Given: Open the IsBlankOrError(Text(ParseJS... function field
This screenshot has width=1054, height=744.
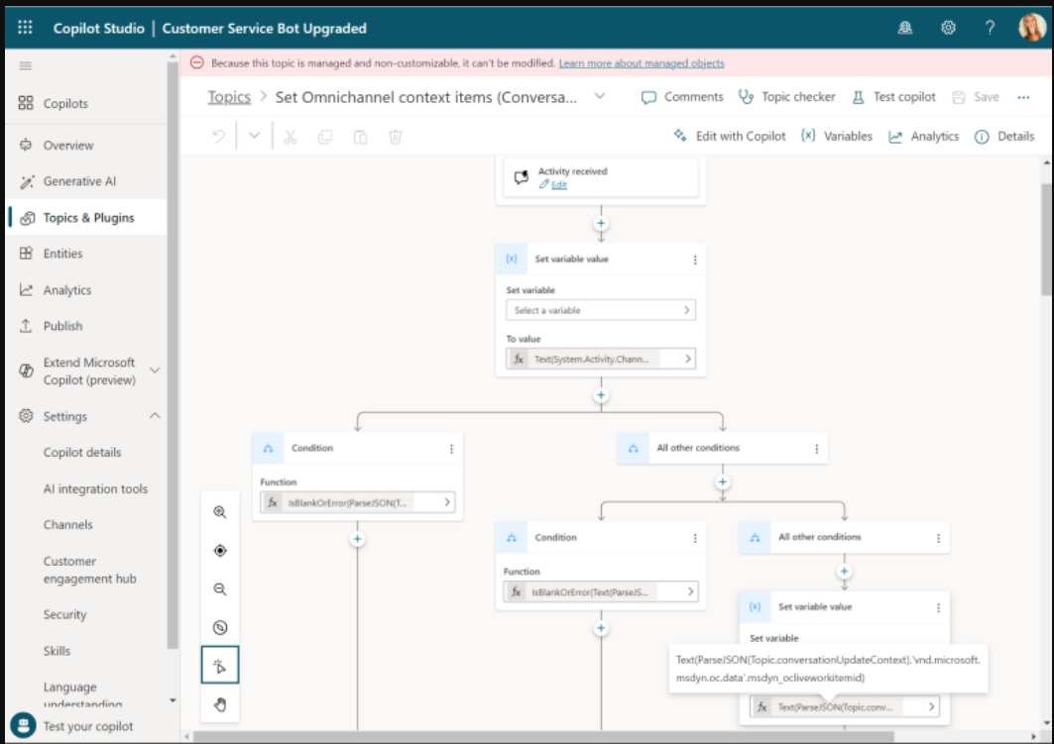Looking at the screenshot, I should coord(601,591).
